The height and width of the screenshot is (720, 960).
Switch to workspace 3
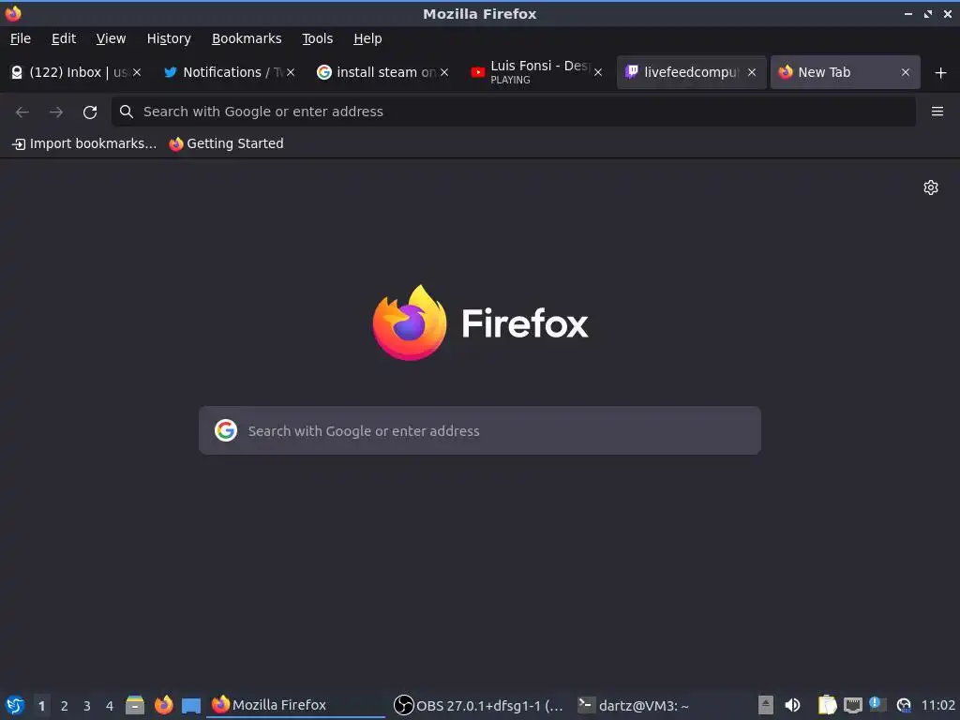click(x=87, y=706)
